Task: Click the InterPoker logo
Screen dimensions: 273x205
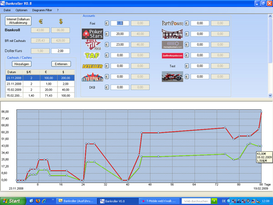Action: tap(92, 77)
